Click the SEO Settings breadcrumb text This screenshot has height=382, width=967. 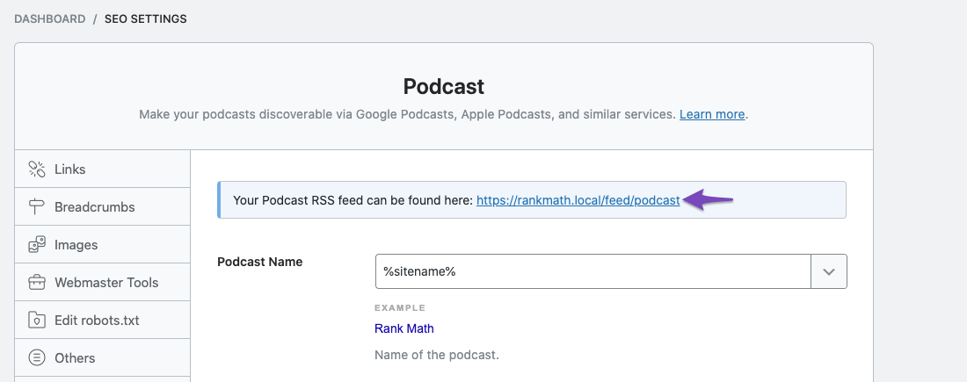[146, 19]
